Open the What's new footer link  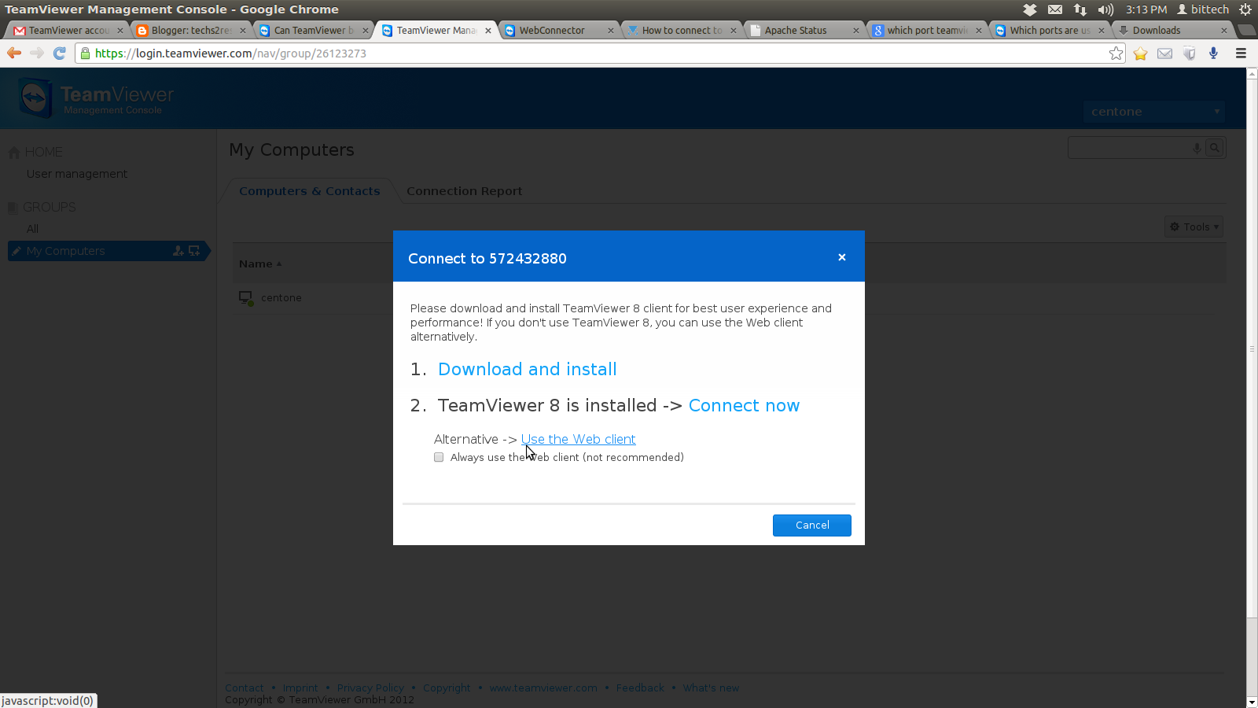pyautogui.click(x=711, y=688)
